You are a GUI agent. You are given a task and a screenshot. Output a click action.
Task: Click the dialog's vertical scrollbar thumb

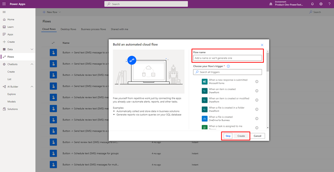268,62
